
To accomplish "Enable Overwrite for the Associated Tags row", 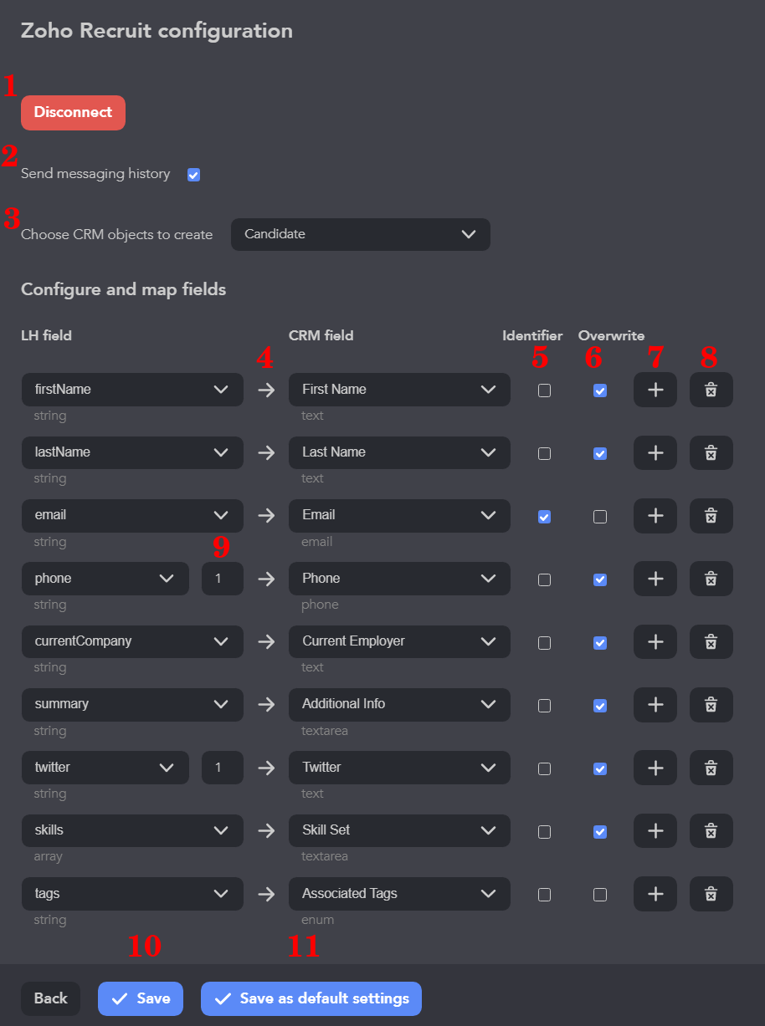I will pyautogui.click(x=600, y=895).
